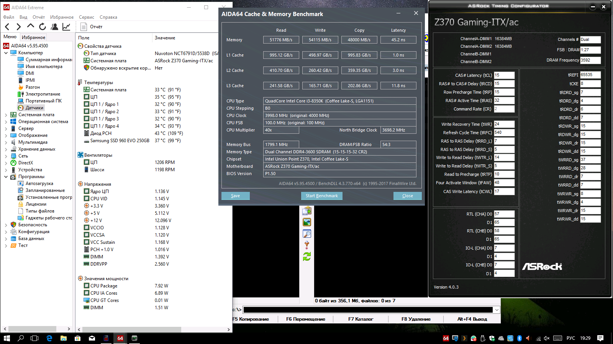Open the Справка menu

108,17
